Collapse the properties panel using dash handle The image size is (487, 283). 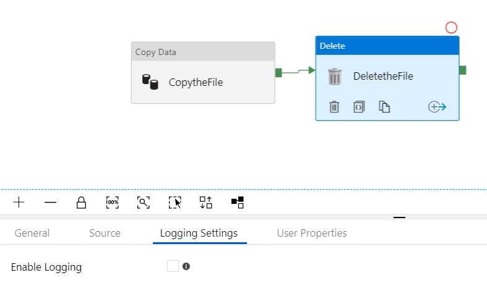point(399,218)
